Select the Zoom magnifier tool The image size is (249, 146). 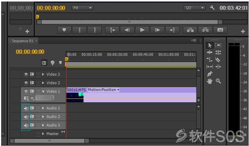[219, 81]
